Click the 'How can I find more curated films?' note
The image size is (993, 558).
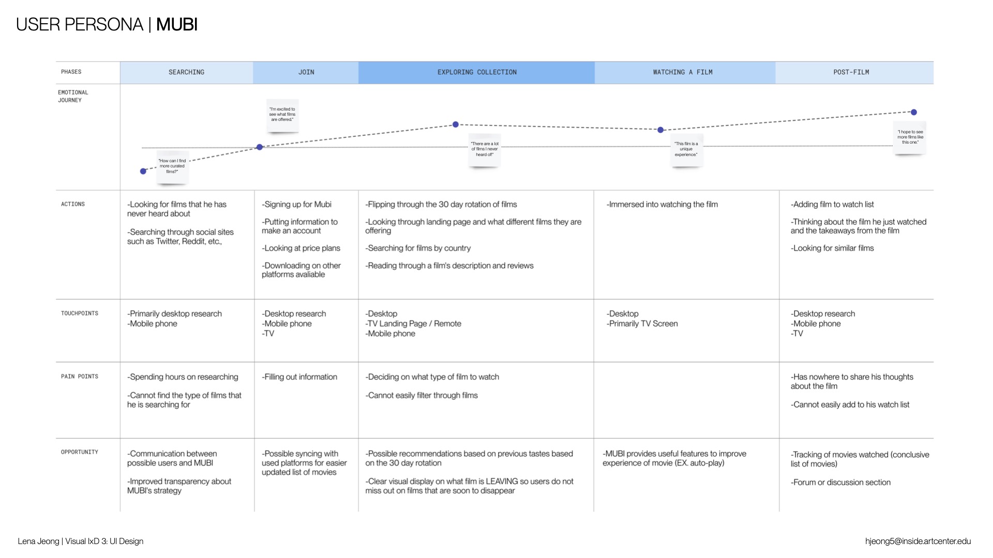click(x=172, y=166)
